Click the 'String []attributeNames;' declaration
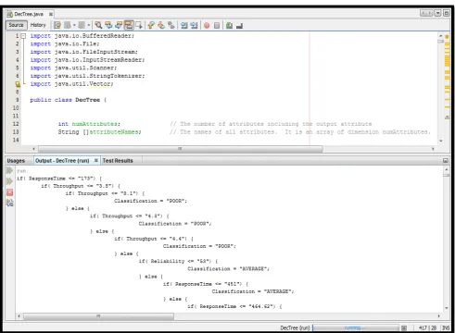 (x=99, y=132)
